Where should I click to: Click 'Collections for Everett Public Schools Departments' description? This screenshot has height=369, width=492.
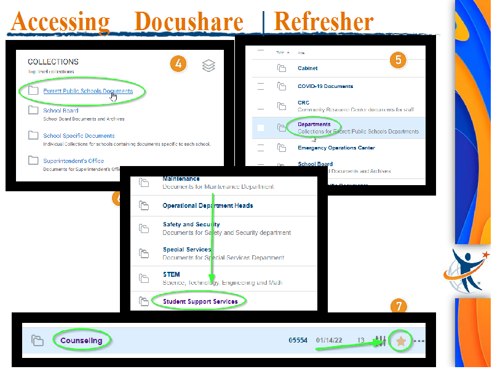point(358,132)
